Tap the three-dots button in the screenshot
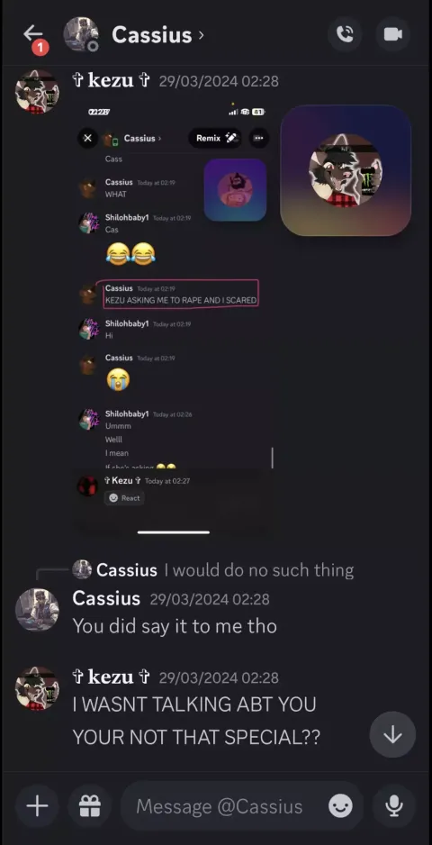432x845 pixels. [x=258, y=138]
